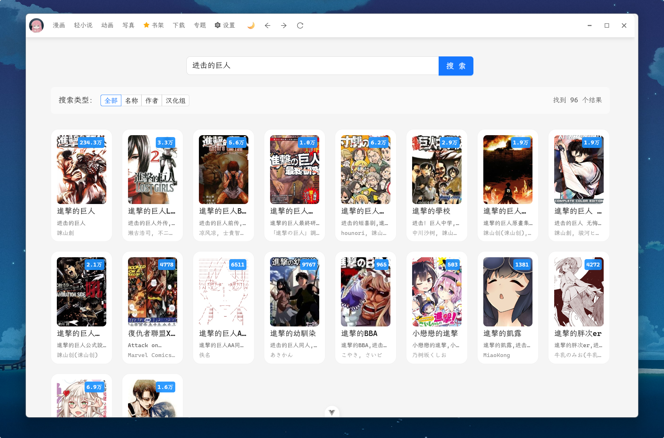The height and width of the screenshot is (438, 664).
Task: Open the 進擊的巨人 234.3万 cover thumbnail
Action: click(81, 170)
